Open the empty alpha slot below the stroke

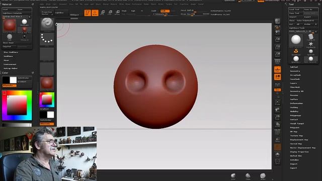click(x=47, y=54)
